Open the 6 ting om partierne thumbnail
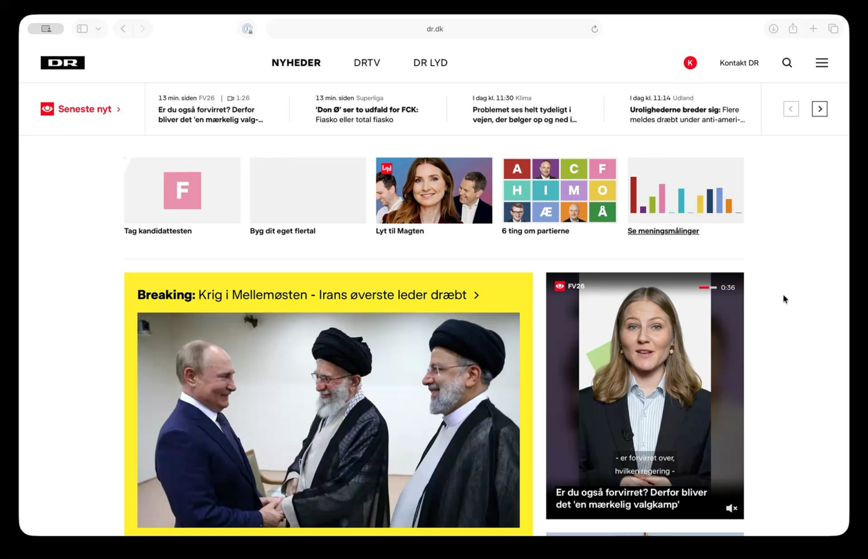 point(559,190)
